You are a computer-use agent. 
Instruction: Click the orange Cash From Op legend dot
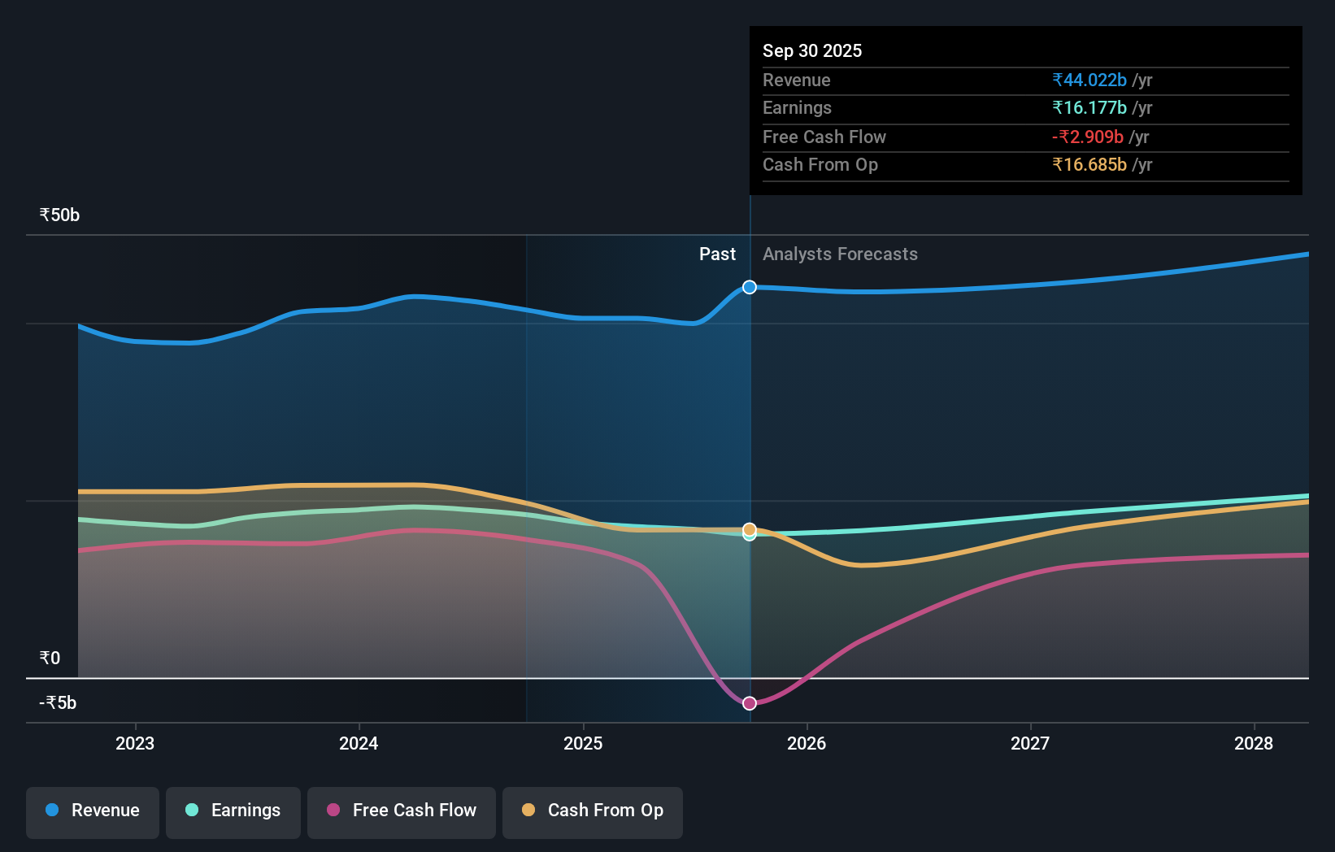pyautogui.click(x=528, y=811)
